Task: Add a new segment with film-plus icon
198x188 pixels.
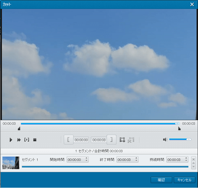Action: [122, 140]
